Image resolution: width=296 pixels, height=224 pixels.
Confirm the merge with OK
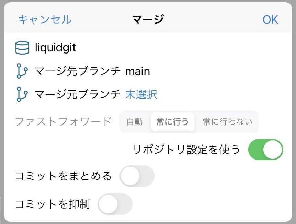[270, 20]
